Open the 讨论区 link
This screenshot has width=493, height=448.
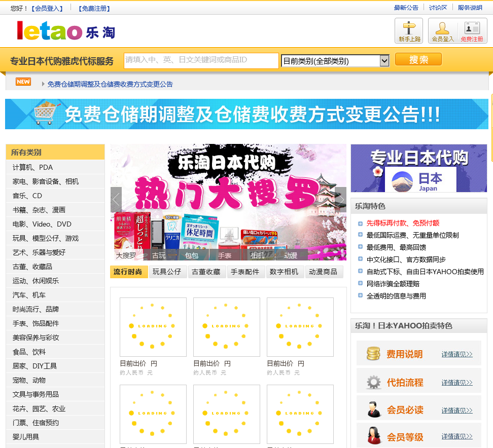(438, 8)
